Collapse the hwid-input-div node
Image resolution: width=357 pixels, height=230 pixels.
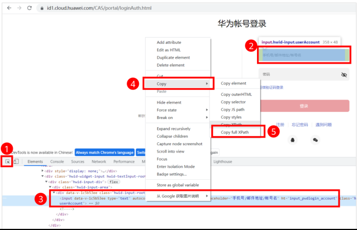click(x=46, y=181)
